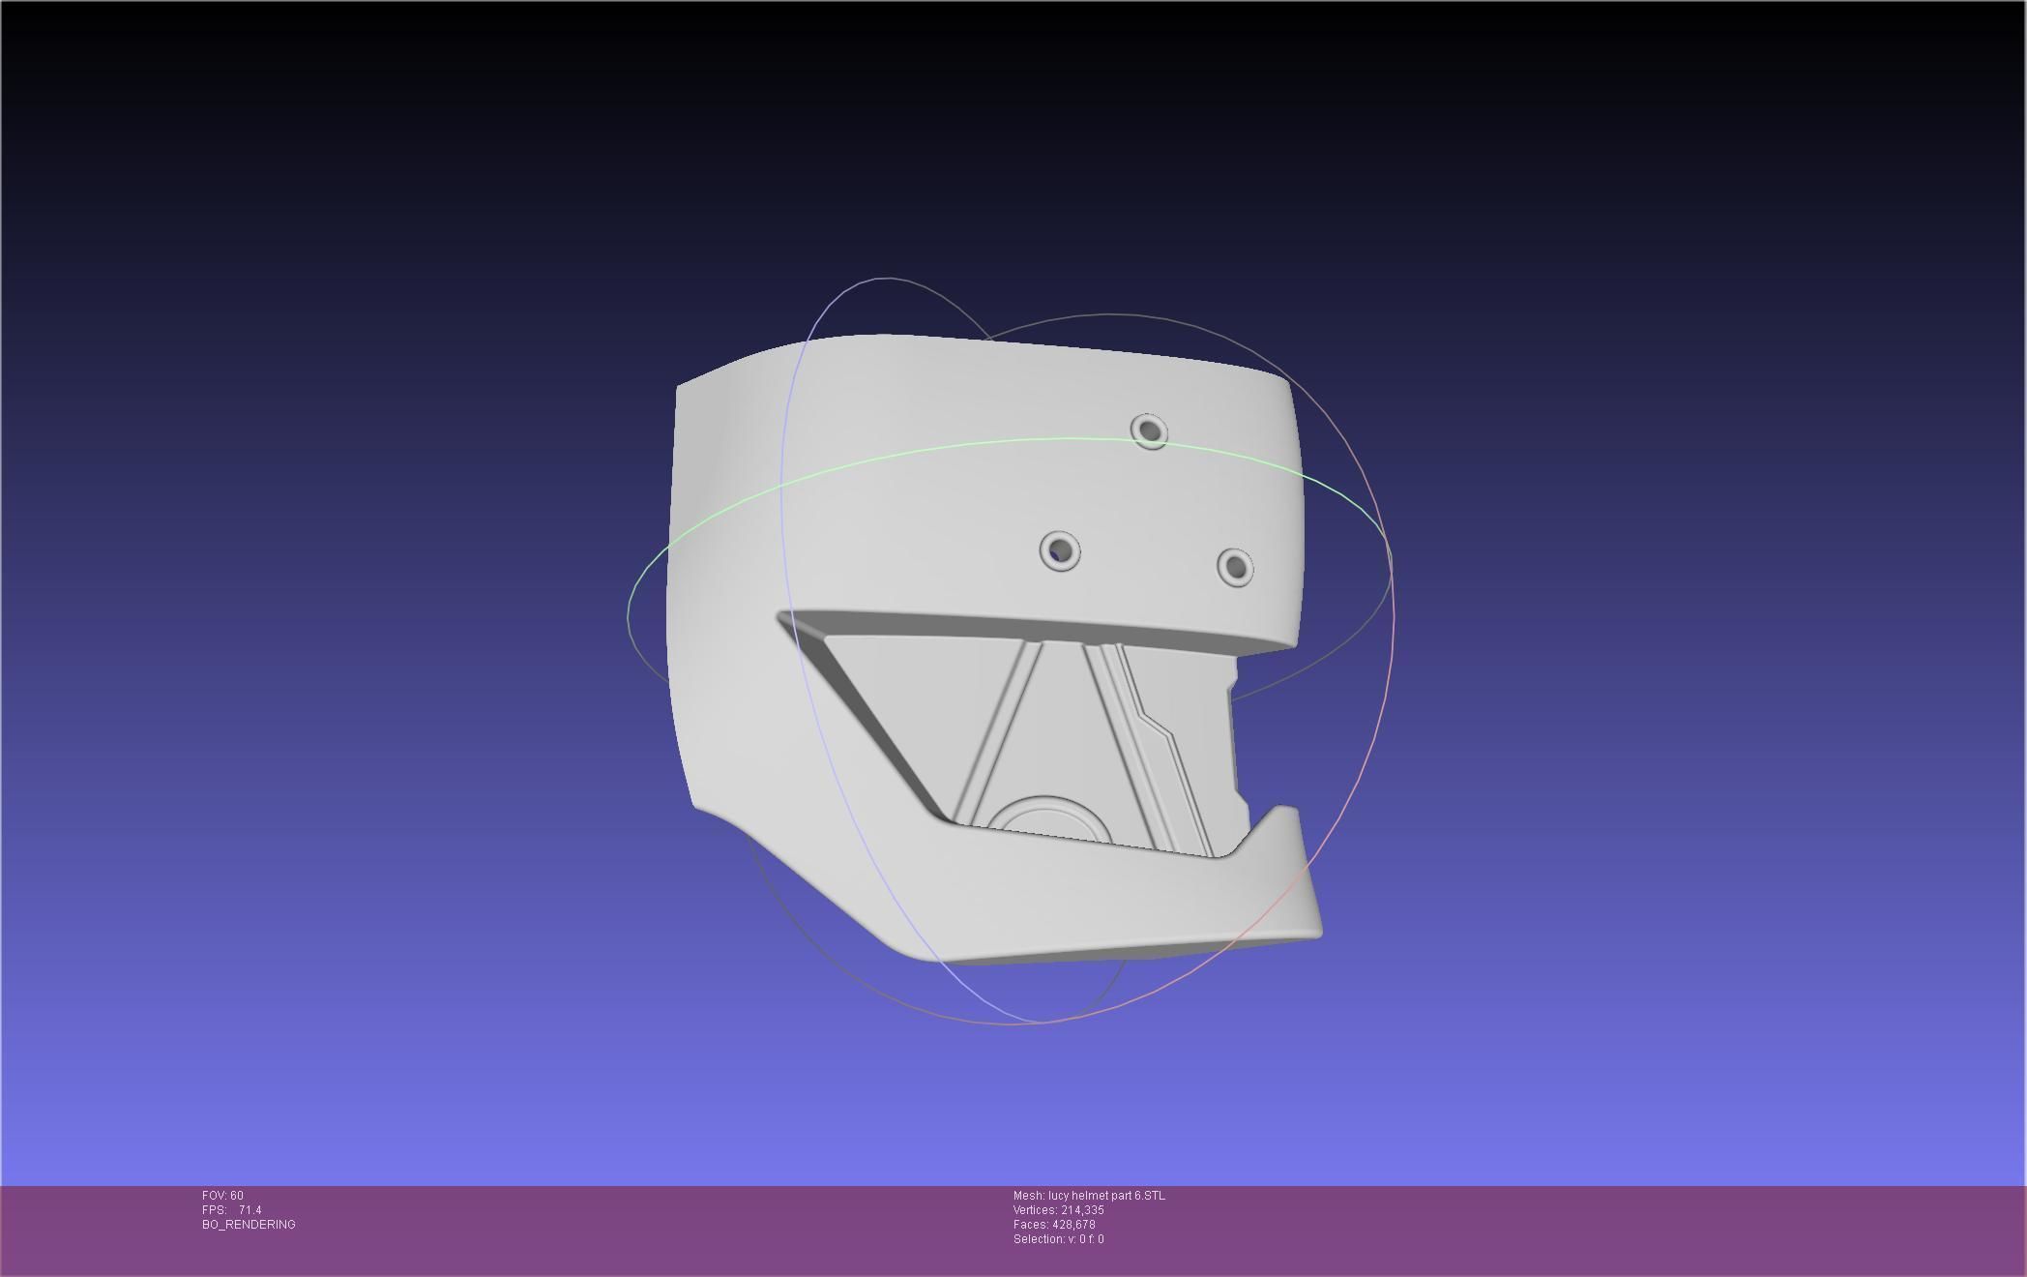2027x1277 pixels.
Task: Click the Faces: 428,678 info line
Action: coord(1054,1225)
